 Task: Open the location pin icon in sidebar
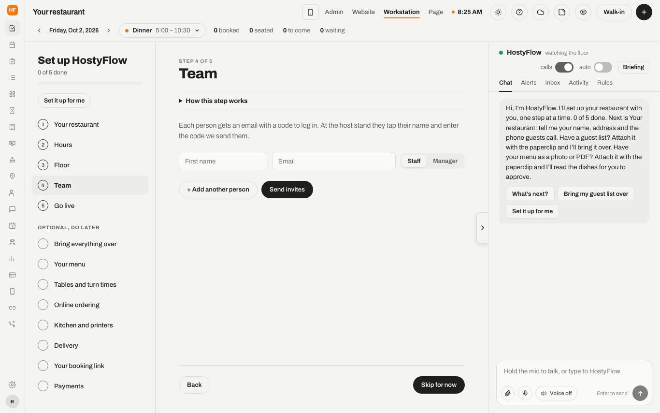click(x=12, y=177)
